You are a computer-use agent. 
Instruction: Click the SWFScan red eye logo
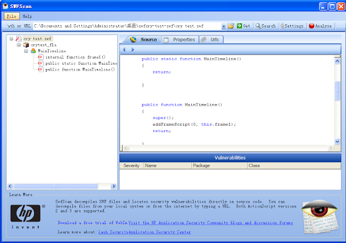(320, 216)
